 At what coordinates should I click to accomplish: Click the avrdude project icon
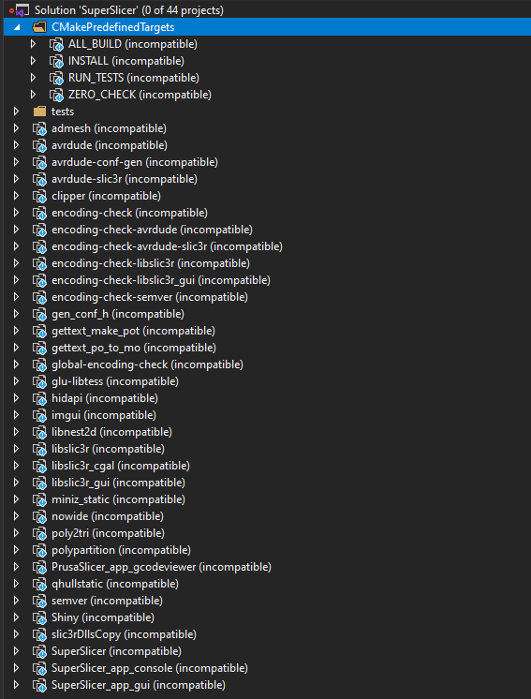pos(39,145)
